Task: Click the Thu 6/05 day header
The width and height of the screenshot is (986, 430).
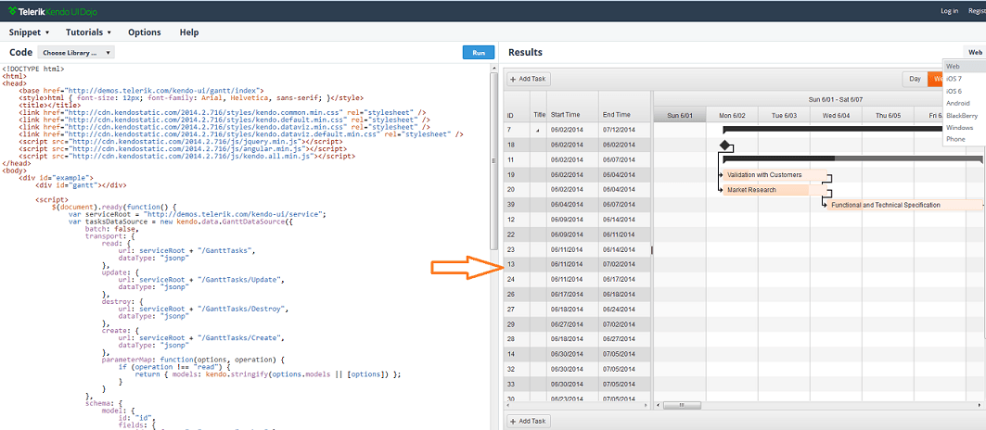Action: [888, 115]
